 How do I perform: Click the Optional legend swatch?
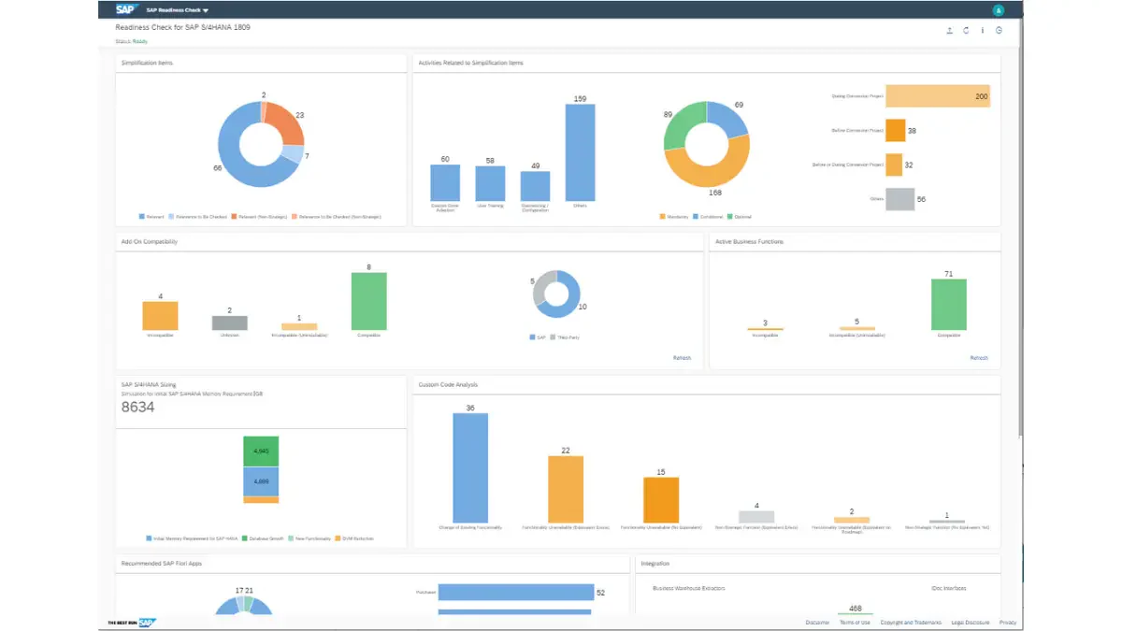point(728,217)
